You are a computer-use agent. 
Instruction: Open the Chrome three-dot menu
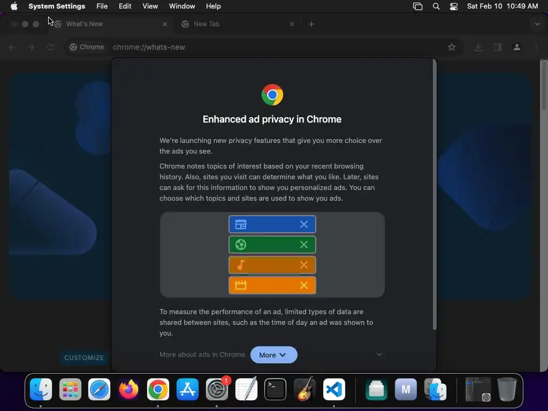pos(536,47)
